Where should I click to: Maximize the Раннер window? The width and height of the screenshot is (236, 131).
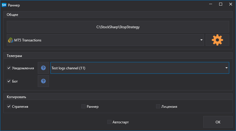coord(220,4)
